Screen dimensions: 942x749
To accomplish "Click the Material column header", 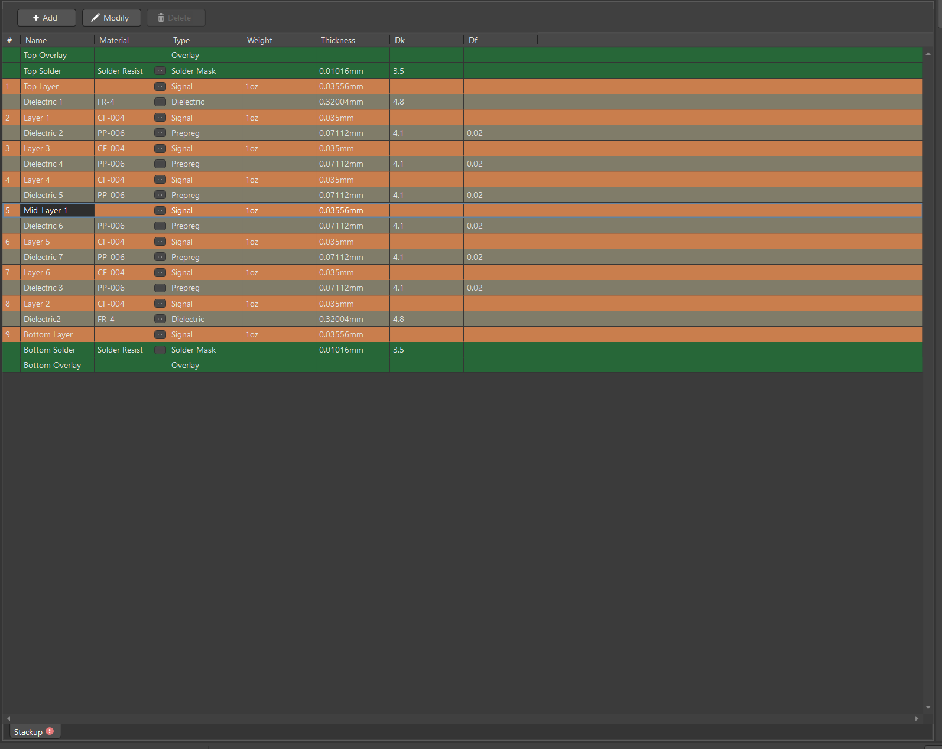I will pos(131,40).
